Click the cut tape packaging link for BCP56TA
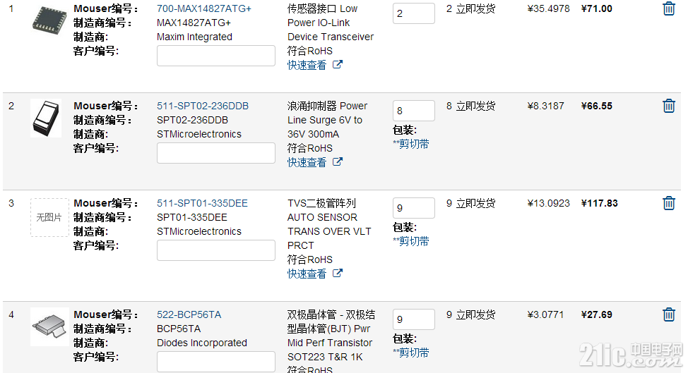The image size is (688, 373). (410, 353)
